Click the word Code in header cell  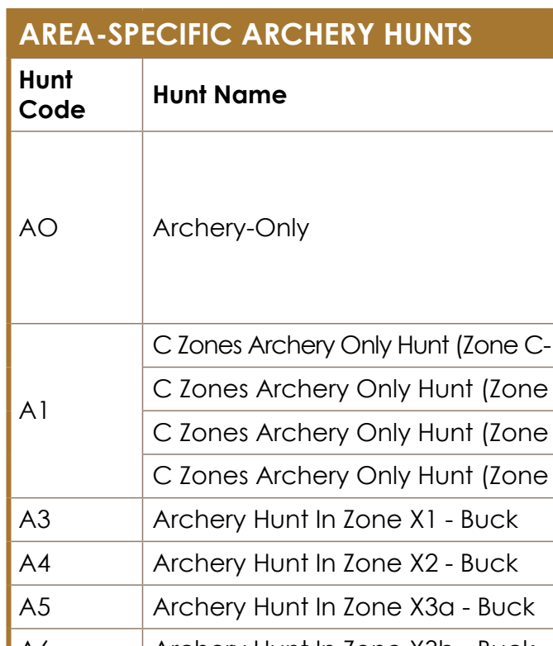[52, 110]
